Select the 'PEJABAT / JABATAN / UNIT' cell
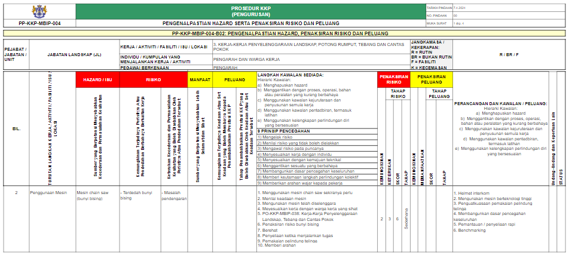569x255 pixels. click(x=16, y=54)
